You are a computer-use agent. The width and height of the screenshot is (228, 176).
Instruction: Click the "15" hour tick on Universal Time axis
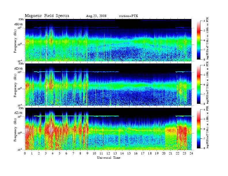tap(129, 153)
